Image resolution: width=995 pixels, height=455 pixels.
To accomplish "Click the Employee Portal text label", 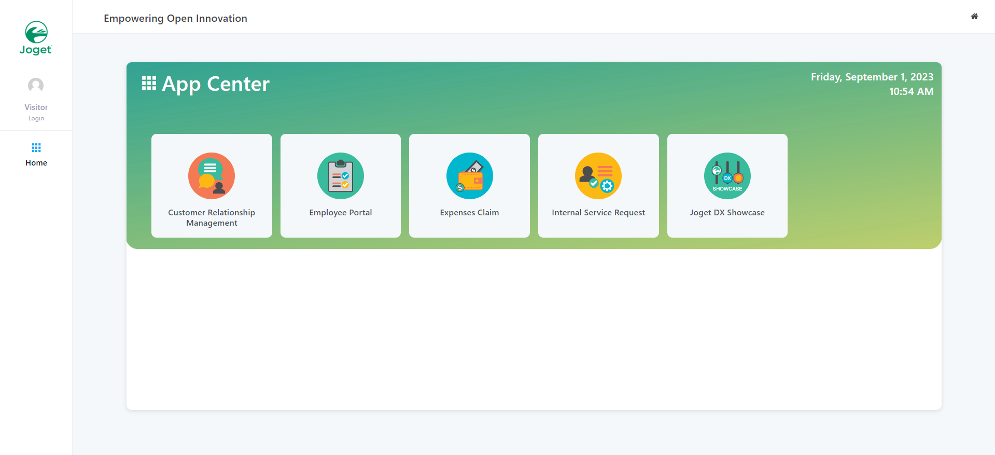I will 340,213.
